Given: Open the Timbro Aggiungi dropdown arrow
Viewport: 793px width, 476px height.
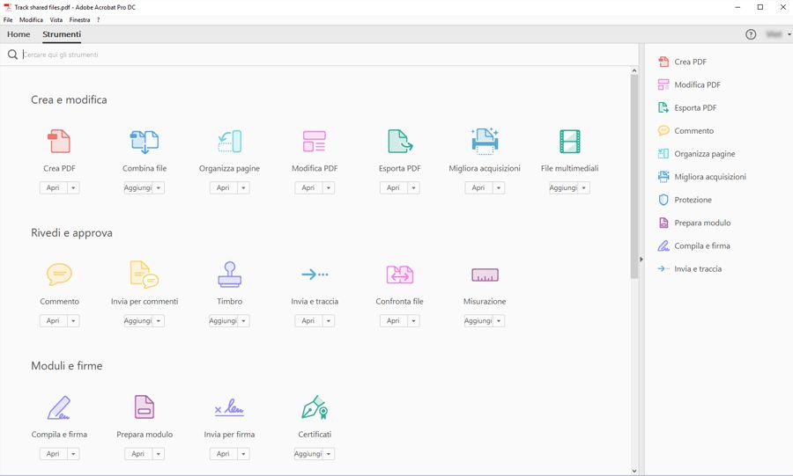Looking at the screenshot, I should (x=243, y=321).
